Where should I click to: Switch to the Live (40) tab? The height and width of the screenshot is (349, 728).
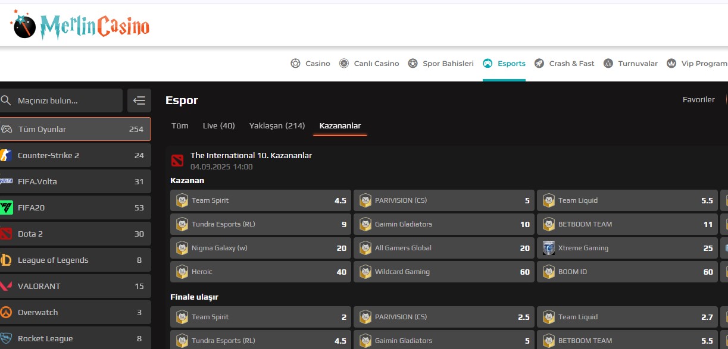click(x=218, y=125)
